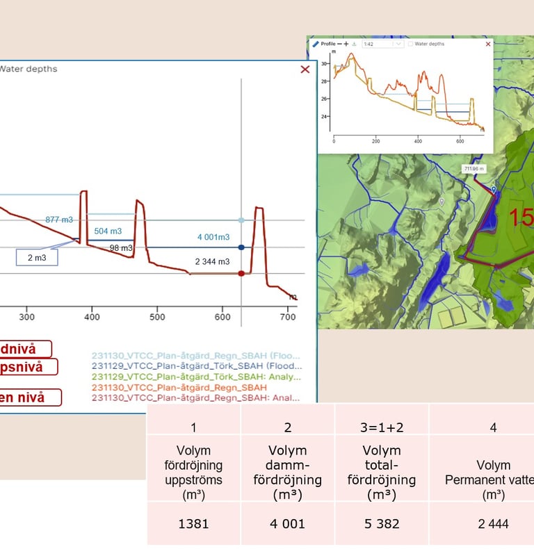
Task: Open the 1:42 scale dropdown
Action: coord(383,44)
